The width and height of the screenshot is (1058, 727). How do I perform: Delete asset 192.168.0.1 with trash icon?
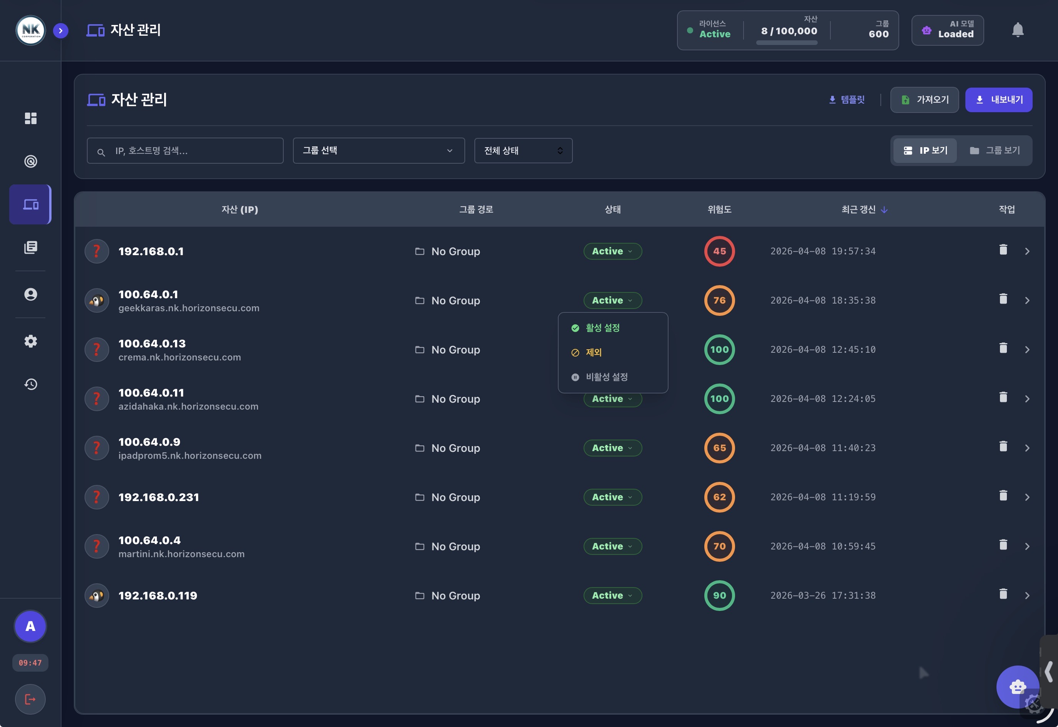[1003, 250]
